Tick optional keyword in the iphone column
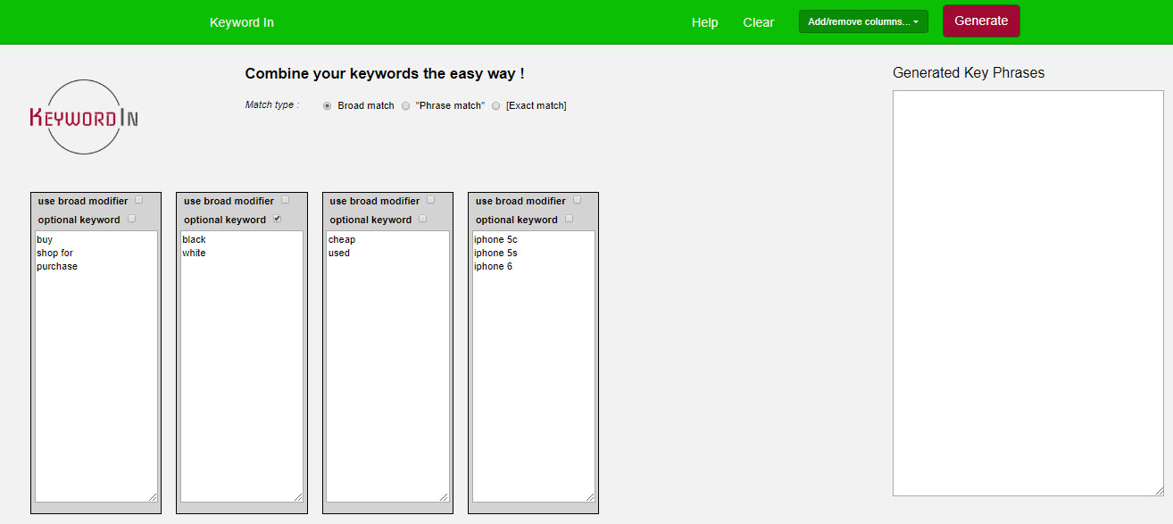1173x524 pixels. click(569, 219)
